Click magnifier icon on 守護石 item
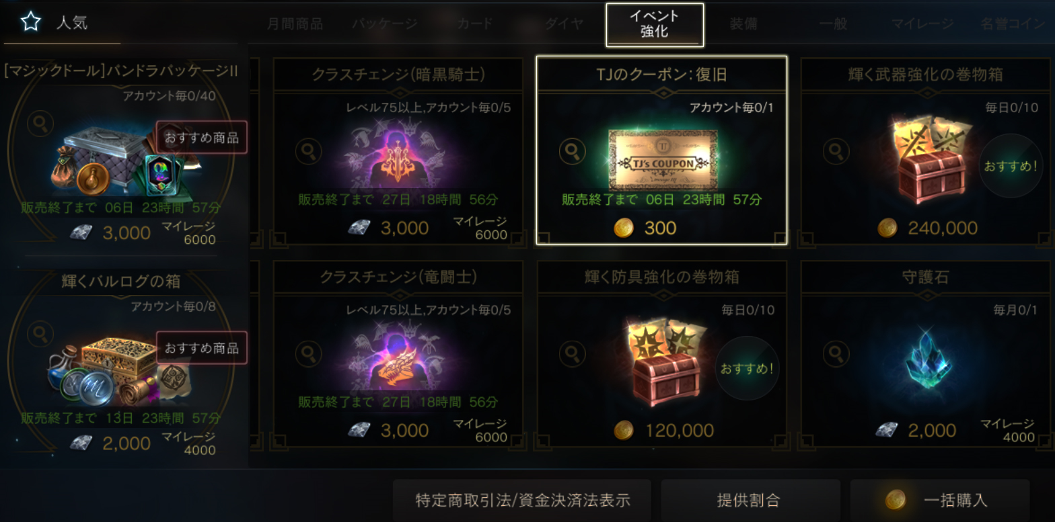This screenshot has height=522, width=1055. tap(836, 353)
